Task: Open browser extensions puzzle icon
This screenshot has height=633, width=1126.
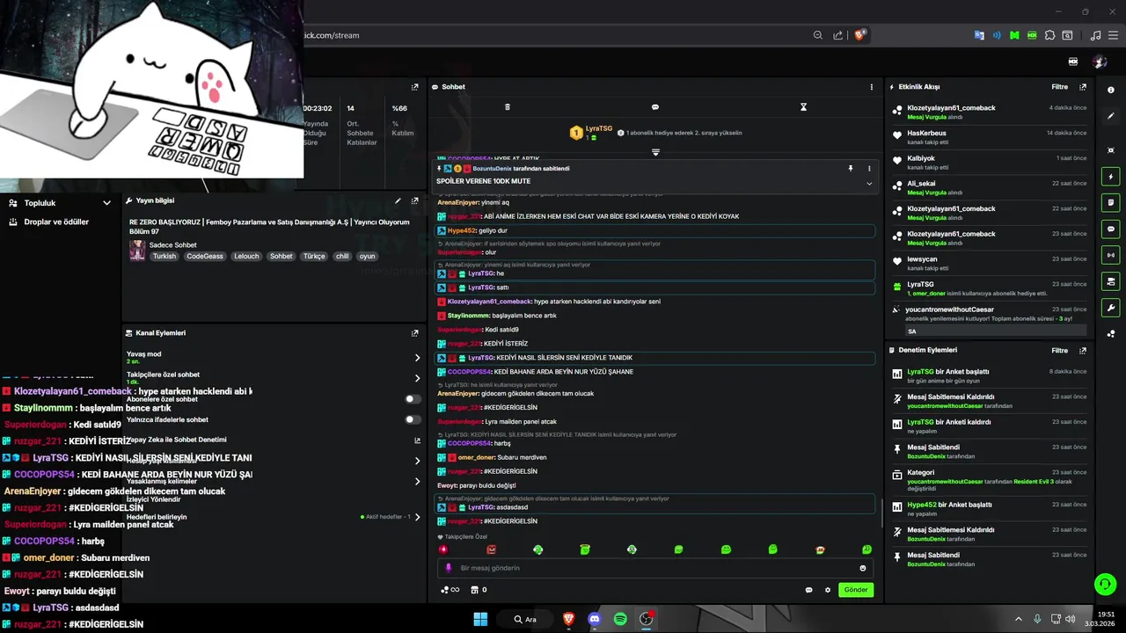Action: 1049,35
